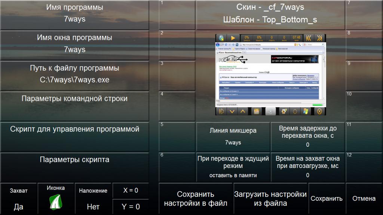Open the Скрипт для управления программой chooser
383x215 pixels.
tap(74, 136)
